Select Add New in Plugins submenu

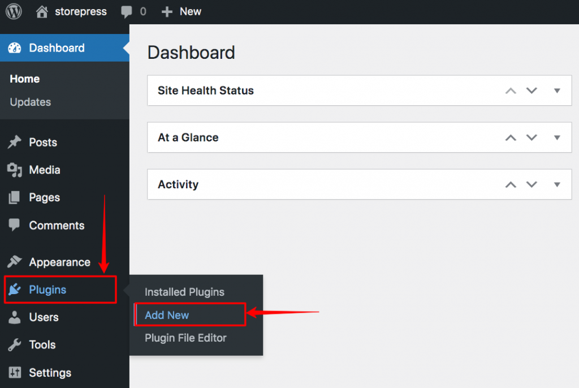167,315
